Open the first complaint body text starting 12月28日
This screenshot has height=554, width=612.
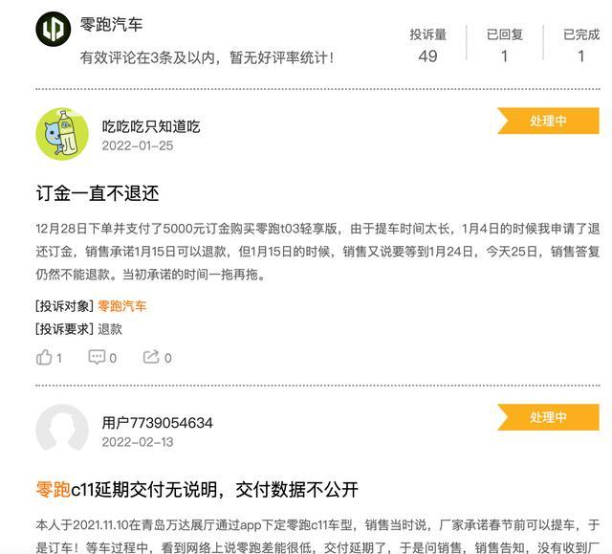[x=317, y=252]
